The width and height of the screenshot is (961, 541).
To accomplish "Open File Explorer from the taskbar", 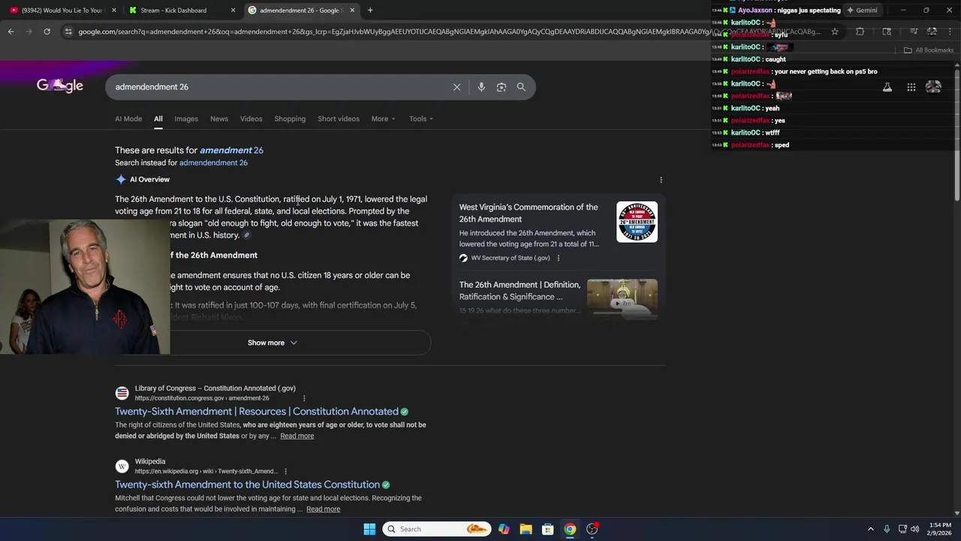I will click(526, 529).
